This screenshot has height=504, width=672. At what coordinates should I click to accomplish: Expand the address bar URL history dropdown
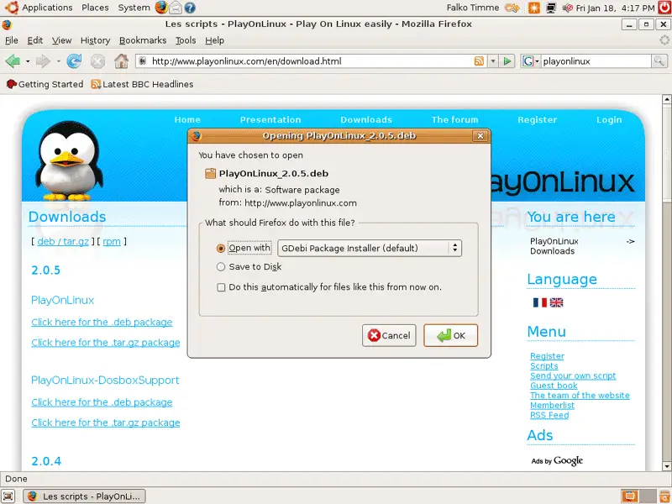click(x=493, y=61)
